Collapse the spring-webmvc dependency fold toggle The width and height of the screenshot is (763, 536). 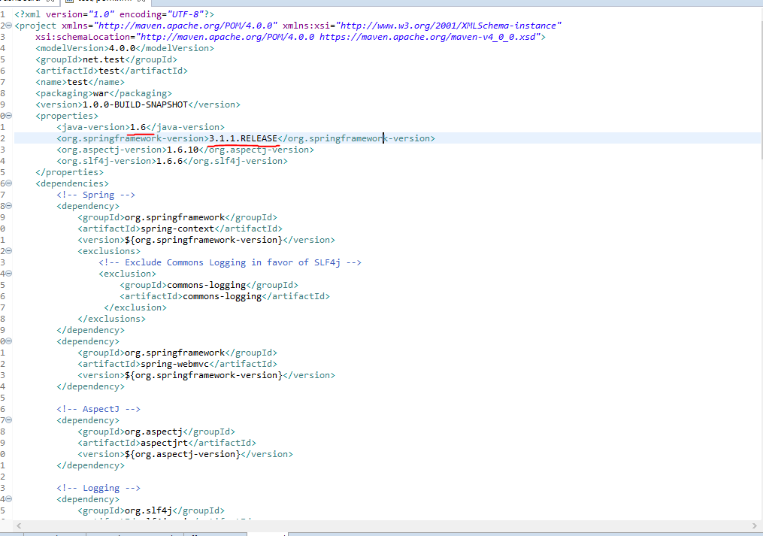9,341
